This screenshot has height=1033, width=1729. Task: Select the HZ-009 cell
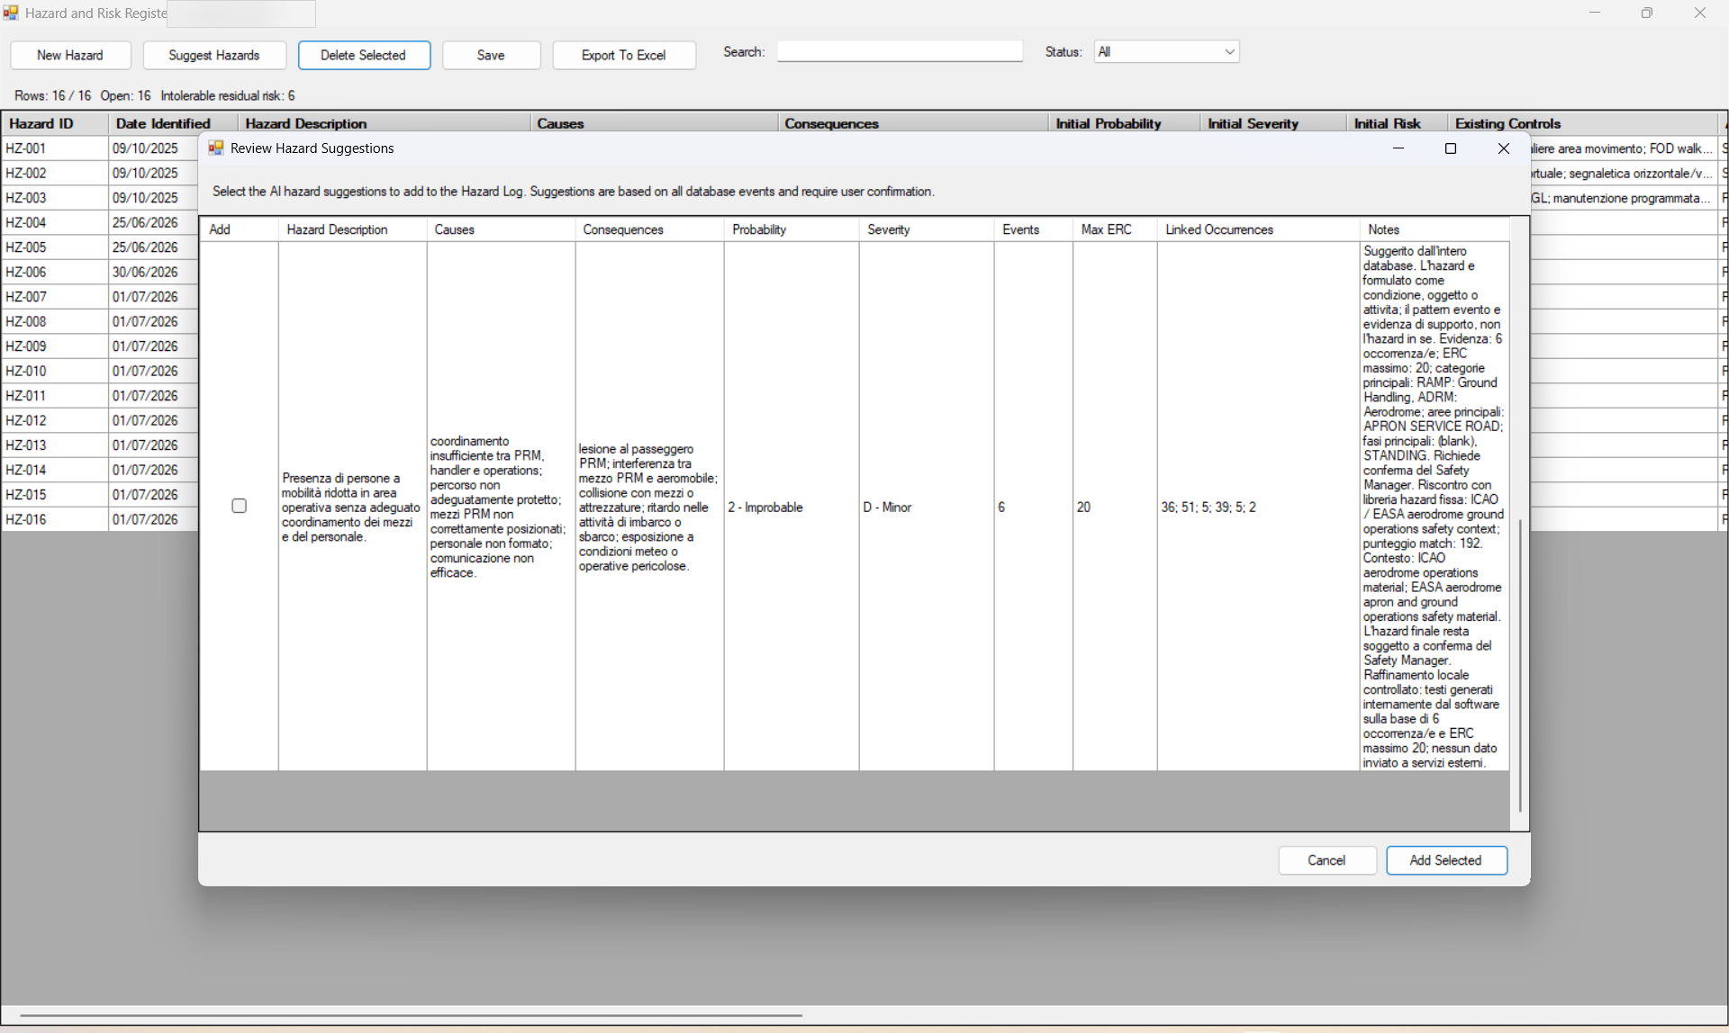55,346
